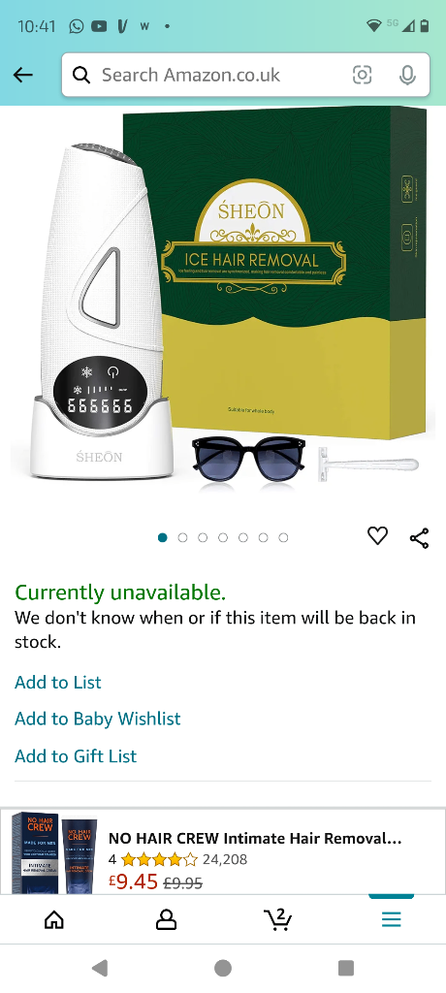Select the last image carousel dot
Image resolution: width=446 pixels, height=993 pixels.
(x=283, y=537)
